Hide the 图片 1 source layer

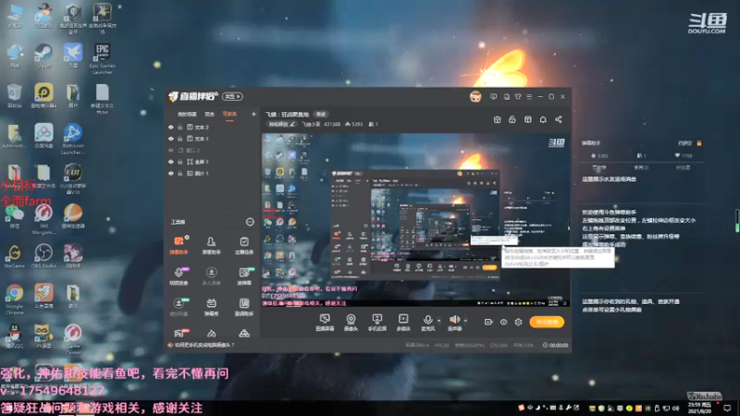[171, 173]
